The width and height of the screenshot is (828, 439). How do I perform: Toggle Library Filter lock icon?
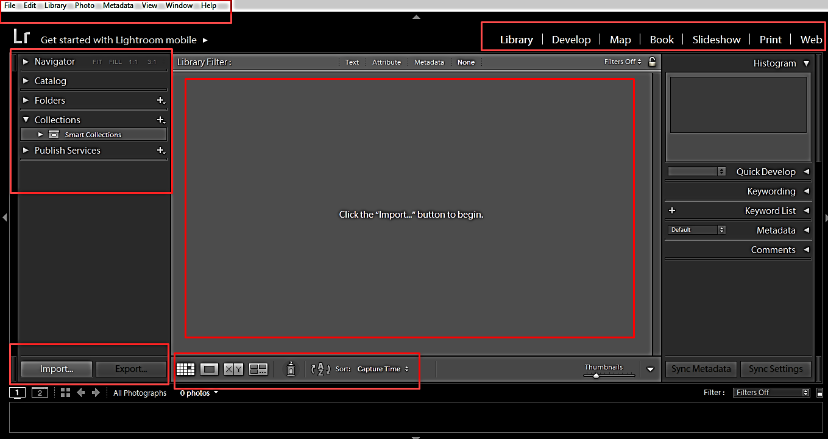tap(652, 62)
